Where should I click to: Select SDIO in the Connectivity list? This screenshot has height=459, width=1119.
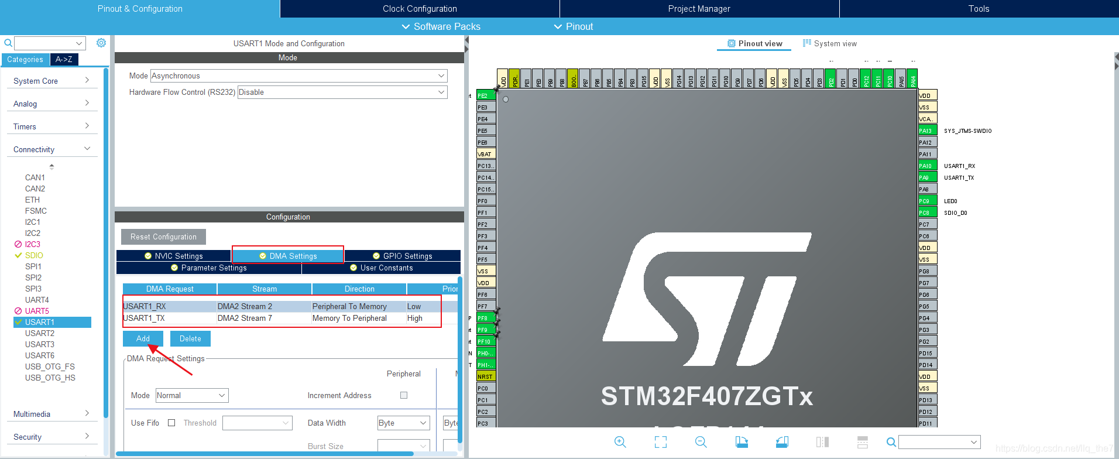pyautogui.click(x=34, y=255)
